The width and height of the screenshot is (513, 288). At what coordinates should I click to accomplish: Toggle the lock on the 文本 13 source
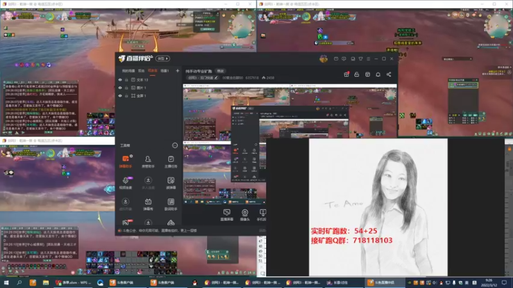pos(126,79)
